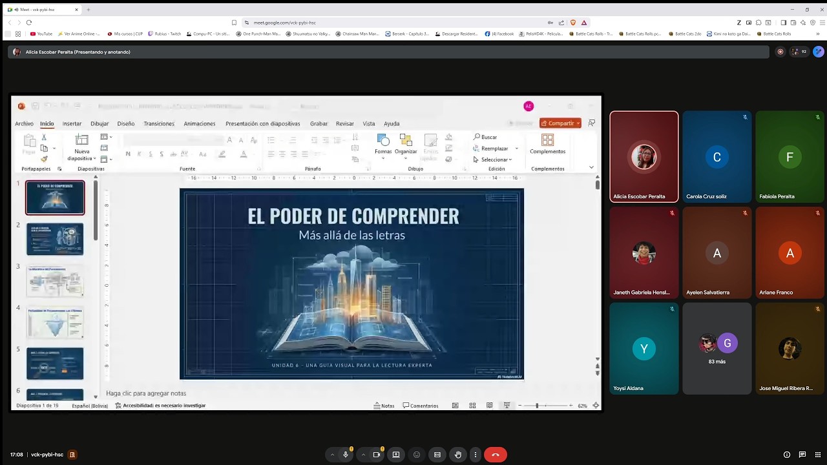Viewport: 827px width, 465px height.
Task: Select Carola Cruz soliz participant tile
Action: (717, 157)
